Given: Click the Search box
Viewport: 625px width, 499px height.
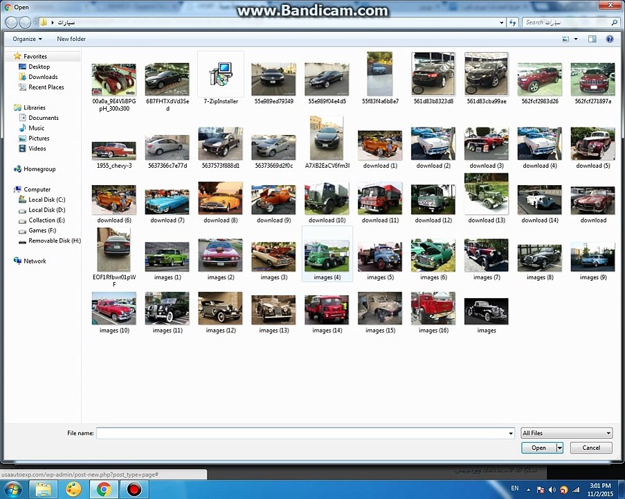Looking at the screenshot, I should click(566, 23).
